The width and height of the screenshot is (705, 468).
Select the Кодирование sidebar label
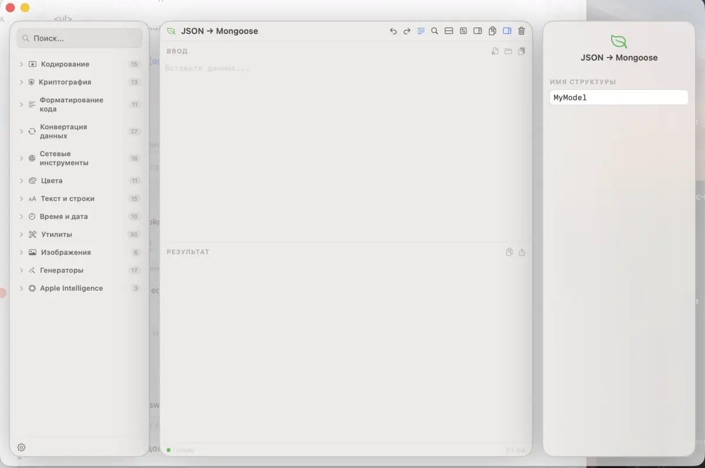point(65,64)
